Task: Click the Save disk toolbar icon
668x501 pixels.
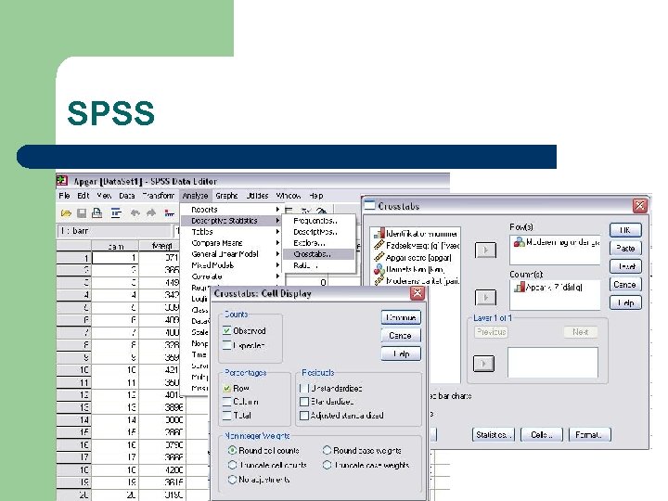Action: click(82, 212)
